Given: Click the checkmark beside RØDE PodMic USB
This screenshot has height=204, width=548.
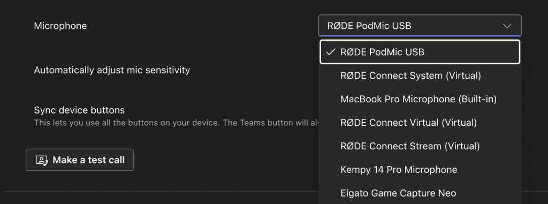Looking at the screenshot, I should coord(330,52).
